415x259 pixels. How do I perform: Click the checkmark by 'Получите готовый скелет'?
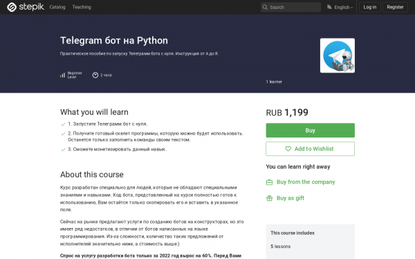click(63, 134)
